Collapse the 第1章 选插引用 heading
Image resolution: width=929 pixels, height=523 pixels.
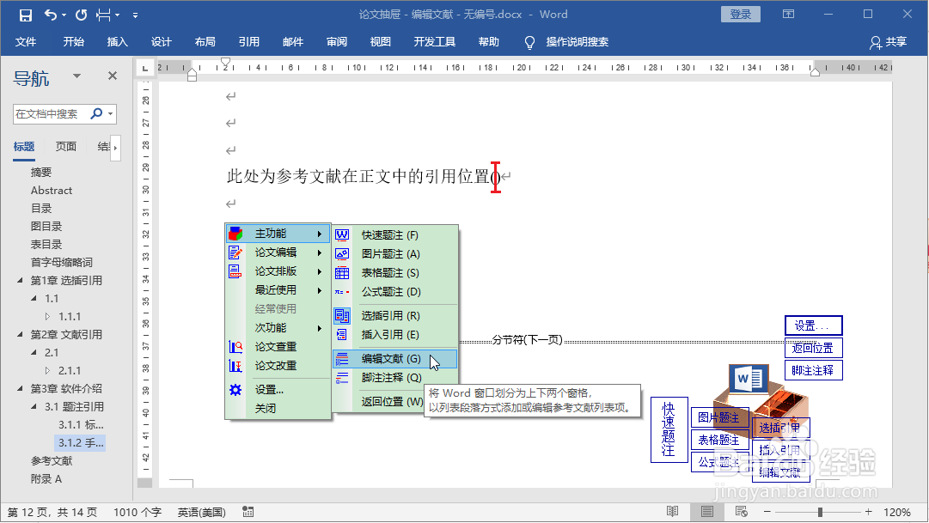coord(20,280)
